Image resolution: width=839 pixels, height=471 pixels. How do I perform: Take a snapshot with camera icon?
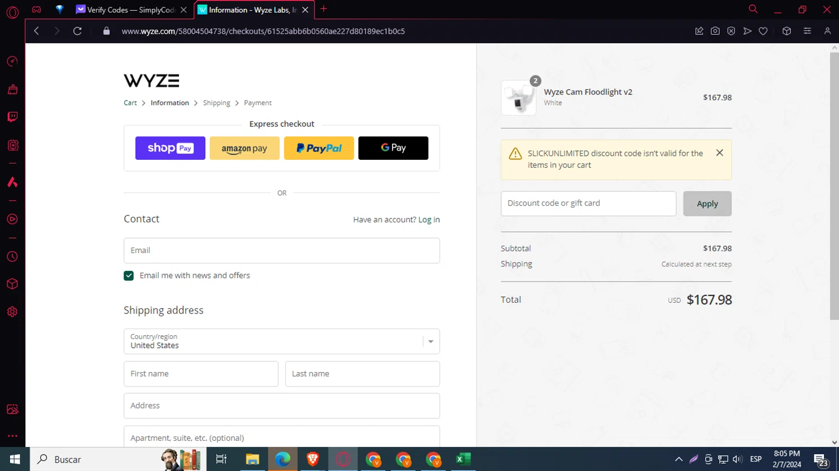tap(715, 31)
